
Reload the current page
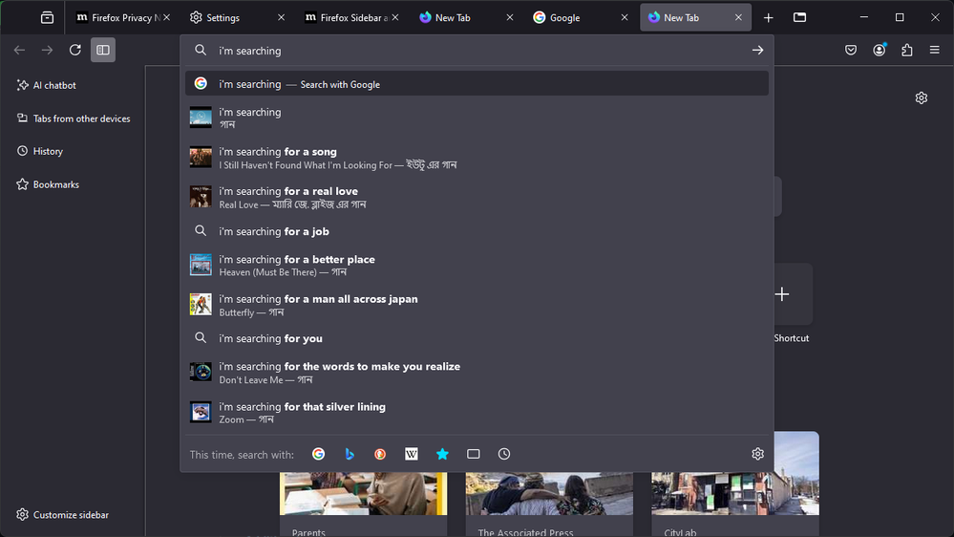(x=74, y=50)
